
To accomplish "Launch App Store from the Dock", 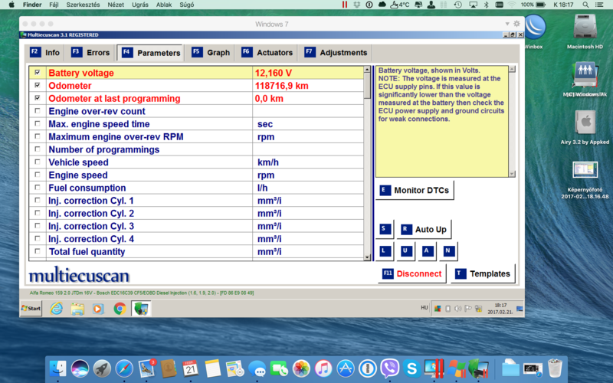I will click(346, 368).
